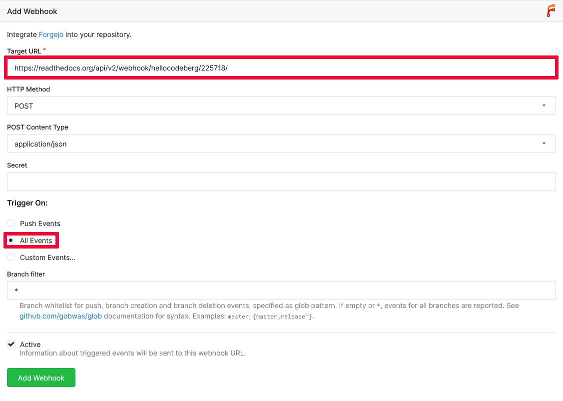Click the Branch filter text field
Screen dimensions: 563x401
pos(281,290)
